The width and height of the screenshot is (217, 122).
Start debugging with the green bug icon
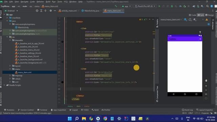pyautogui.click(x=172, y=6)
